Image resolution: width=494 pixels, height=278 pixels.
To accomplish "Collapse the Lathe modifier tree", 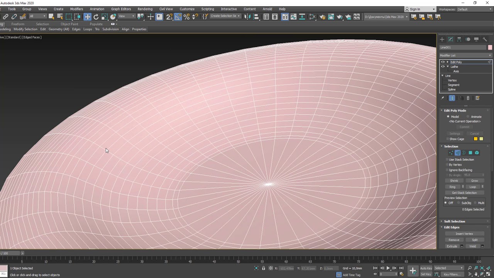I will coord(448,66).
